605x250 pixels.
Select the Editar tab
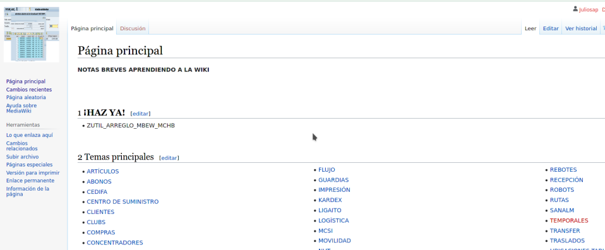point(551,28)
